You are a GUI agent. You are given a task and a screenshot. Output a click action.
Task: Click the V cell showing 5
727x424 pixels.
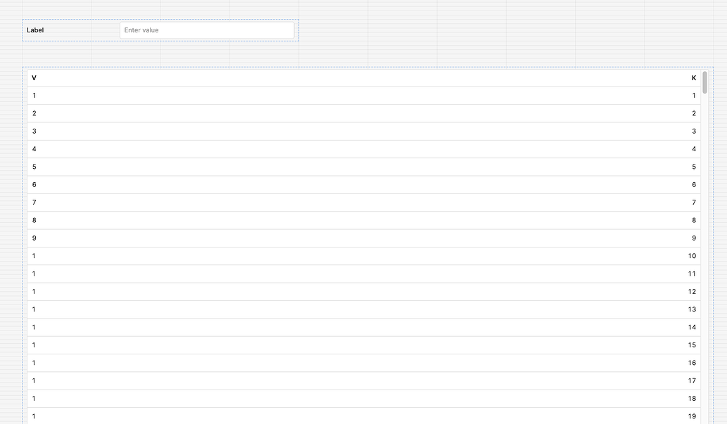coord(34,167)
